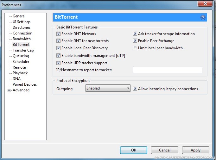Viewport: 216px width, 160px height.
Task: Select General in the sidebar
Action: pos(19,16)
